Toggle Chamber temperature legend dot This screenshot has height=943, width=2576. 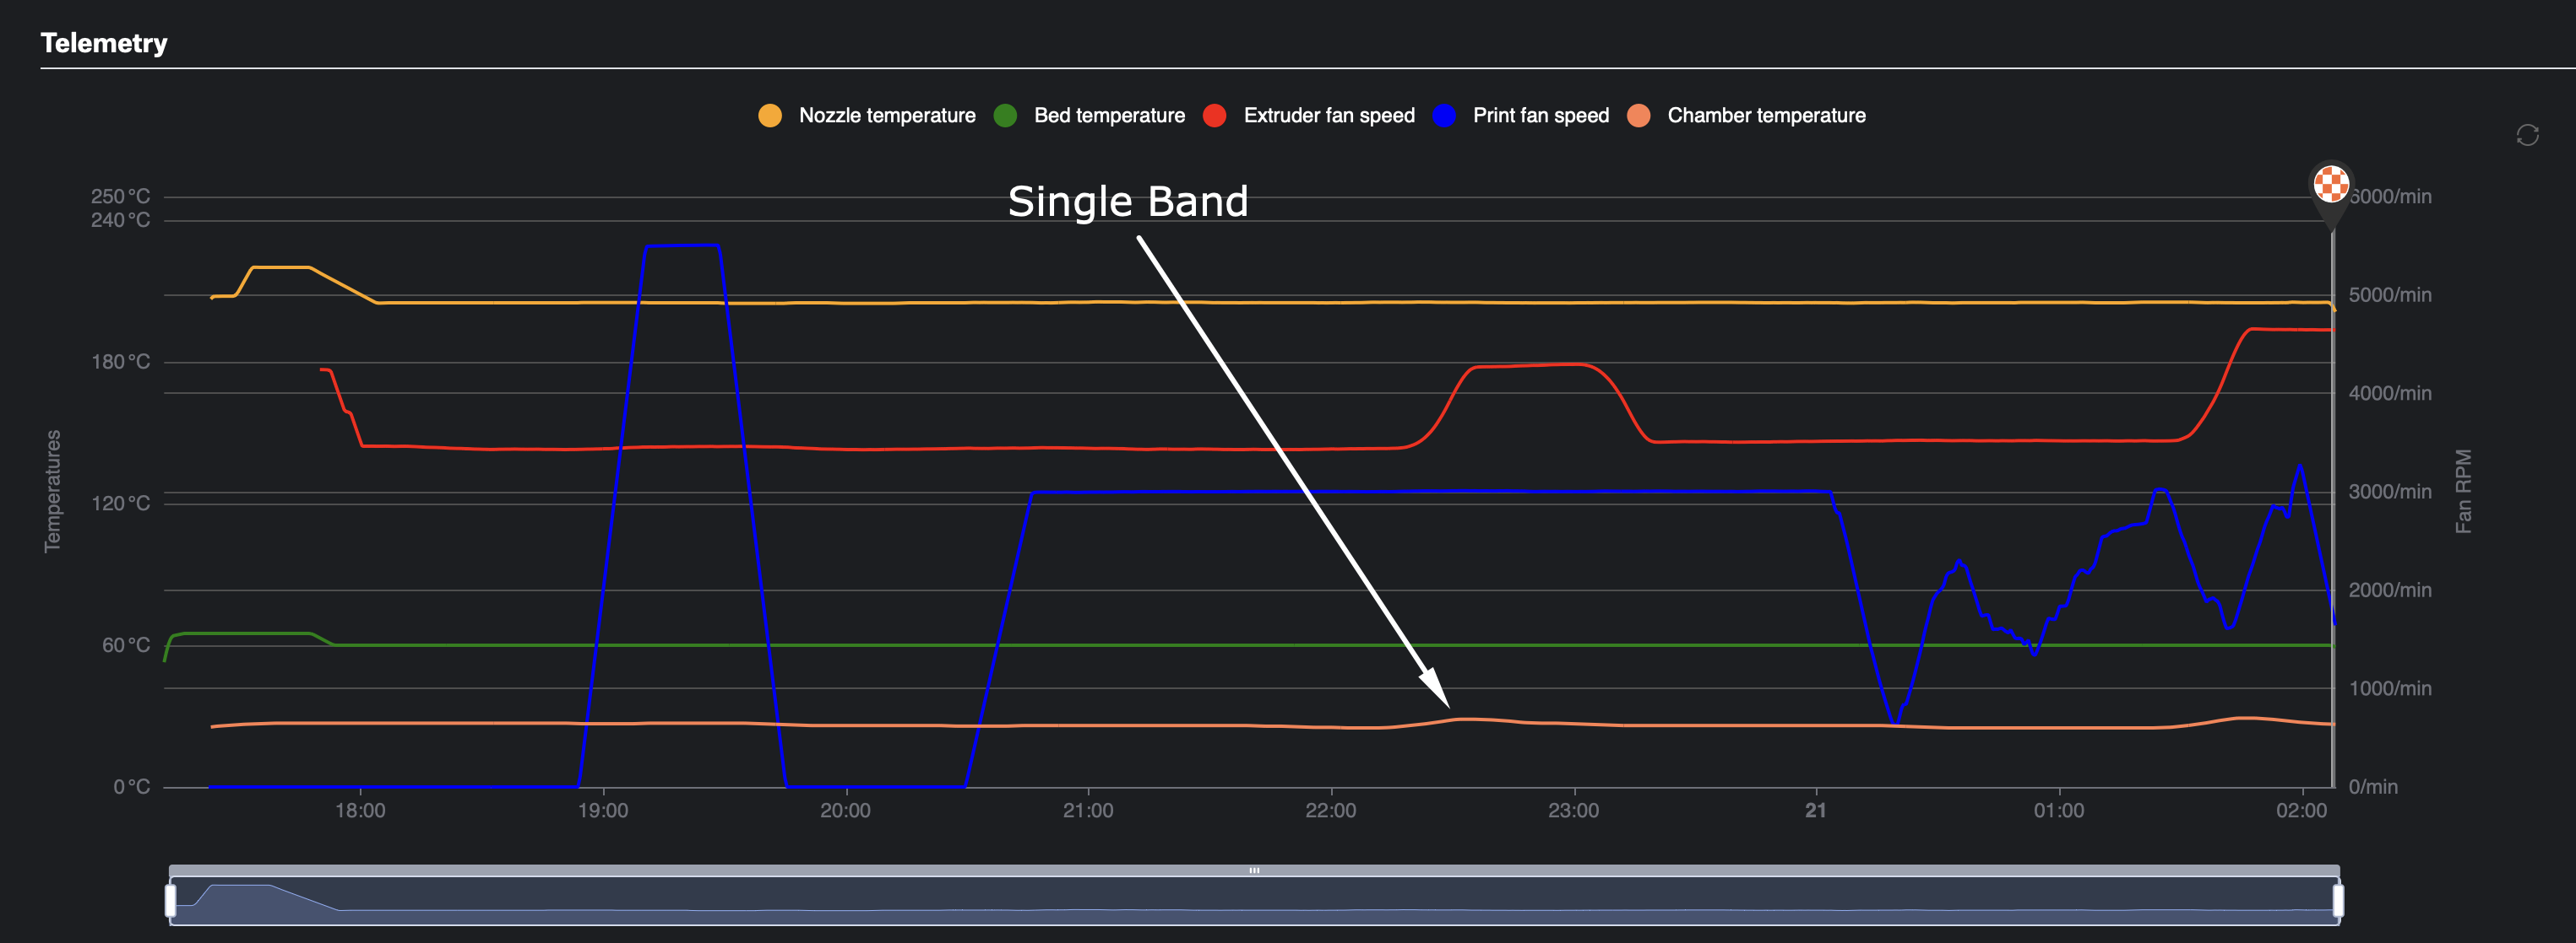coord(1638,116)
